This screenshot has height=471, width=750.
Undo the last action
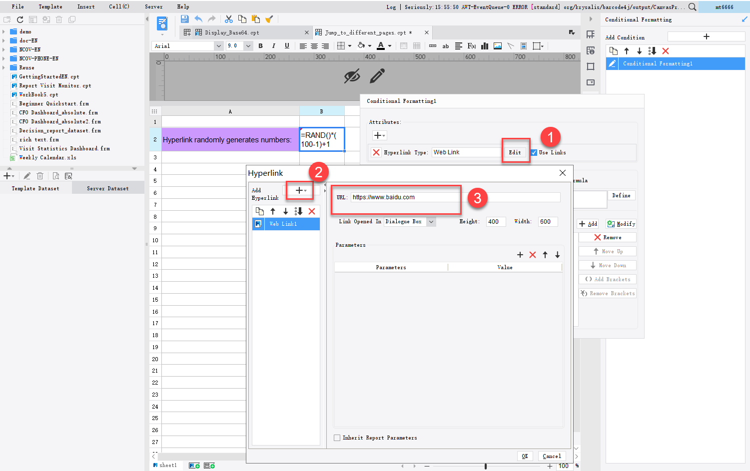(198, 19)
